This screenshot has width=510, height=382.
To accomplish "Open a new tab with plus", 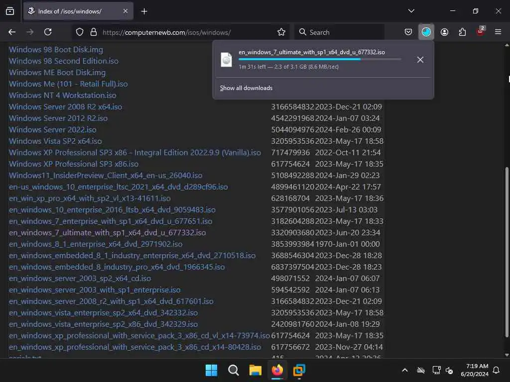I will [x=144, y=11].
